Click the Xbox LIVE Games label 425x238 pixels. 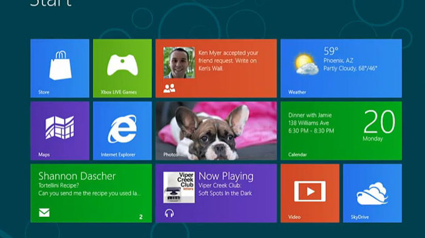[119, 92]
